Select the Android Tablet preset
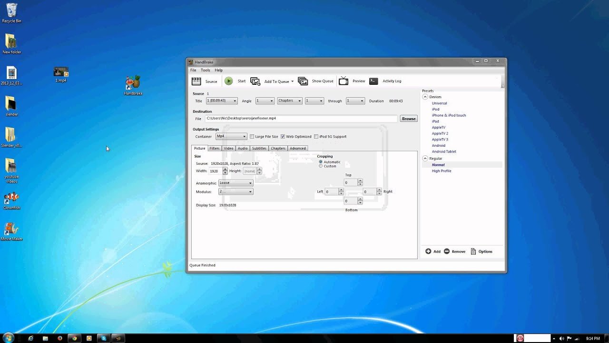The width and height of the screenshot is (609, 343). tap(444, 151)
